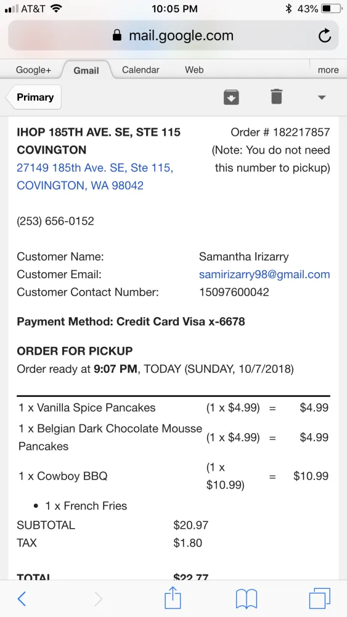Tap the samirizarry98@gmail.com email link
Image resolution: width=347 pixels, height=617 pixels.
click(264, 275)
